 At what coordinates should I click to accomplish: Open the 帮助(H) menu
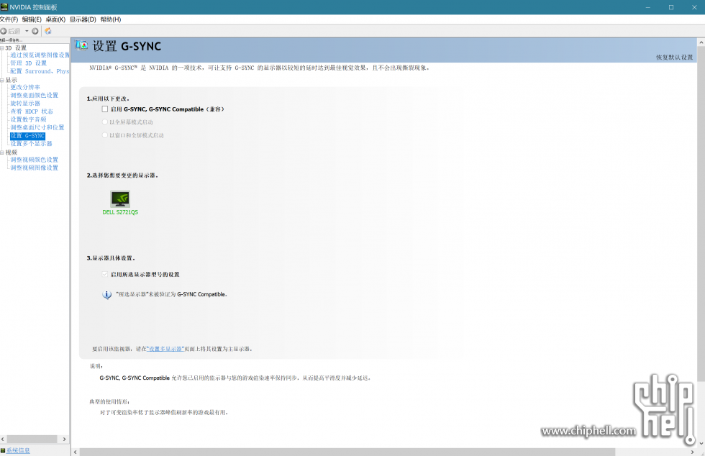(x=111, y=19)
